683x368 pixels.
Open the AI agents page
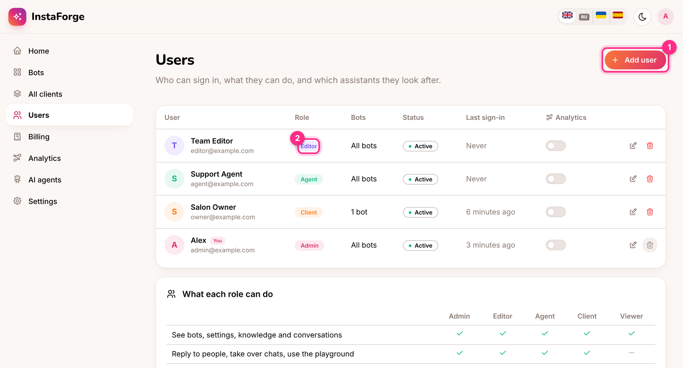click(69, 180)
